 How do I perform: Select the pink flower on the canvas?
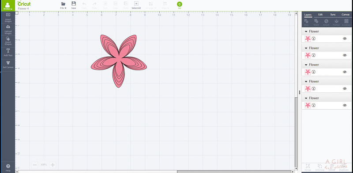119,61
